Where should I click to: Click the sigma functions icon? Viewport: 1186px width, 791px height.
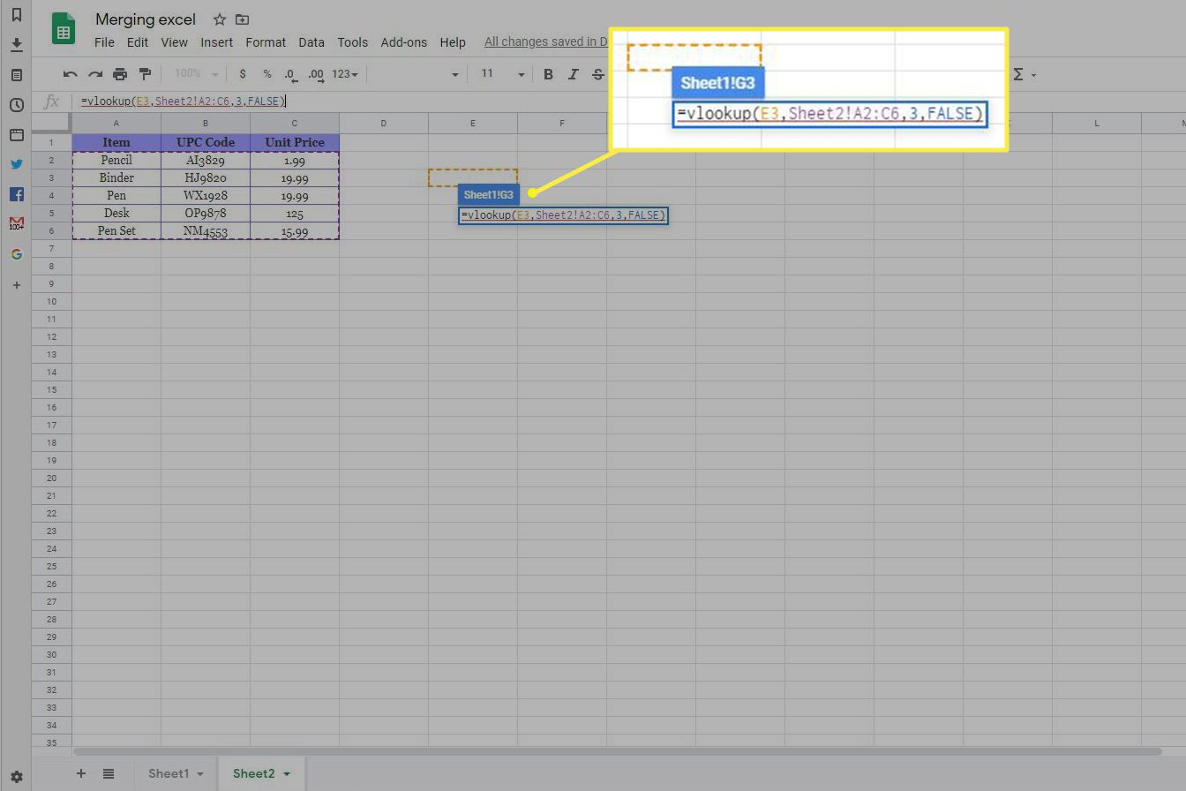tap(1018, 74)
